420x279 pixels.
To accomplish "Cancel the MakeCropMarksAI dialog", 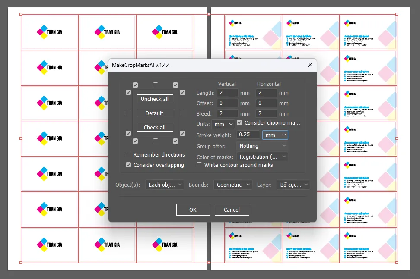I will [x=232, y=210].
